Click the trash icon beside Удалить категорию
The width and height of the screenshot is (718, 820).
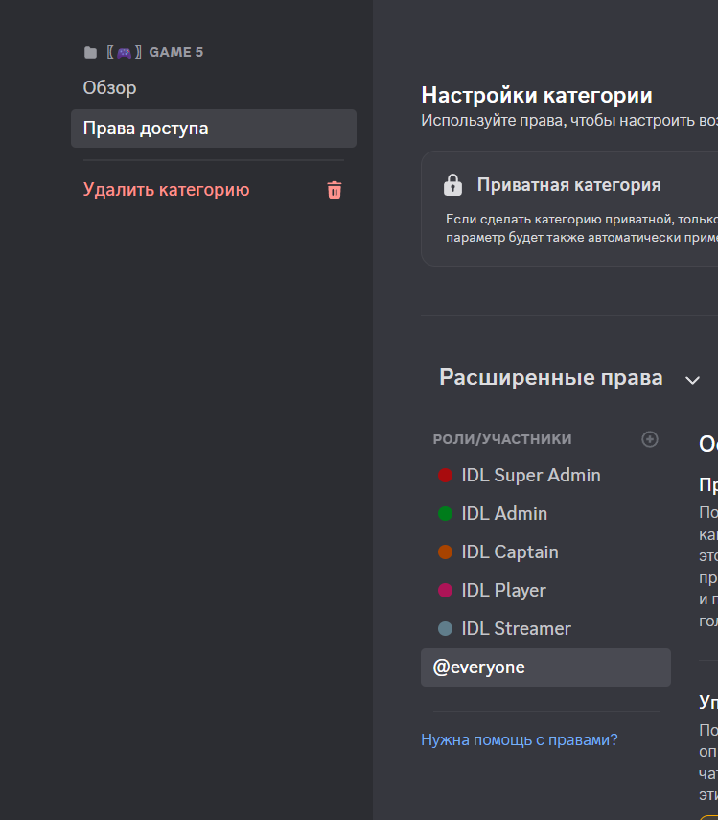(335, 190)
